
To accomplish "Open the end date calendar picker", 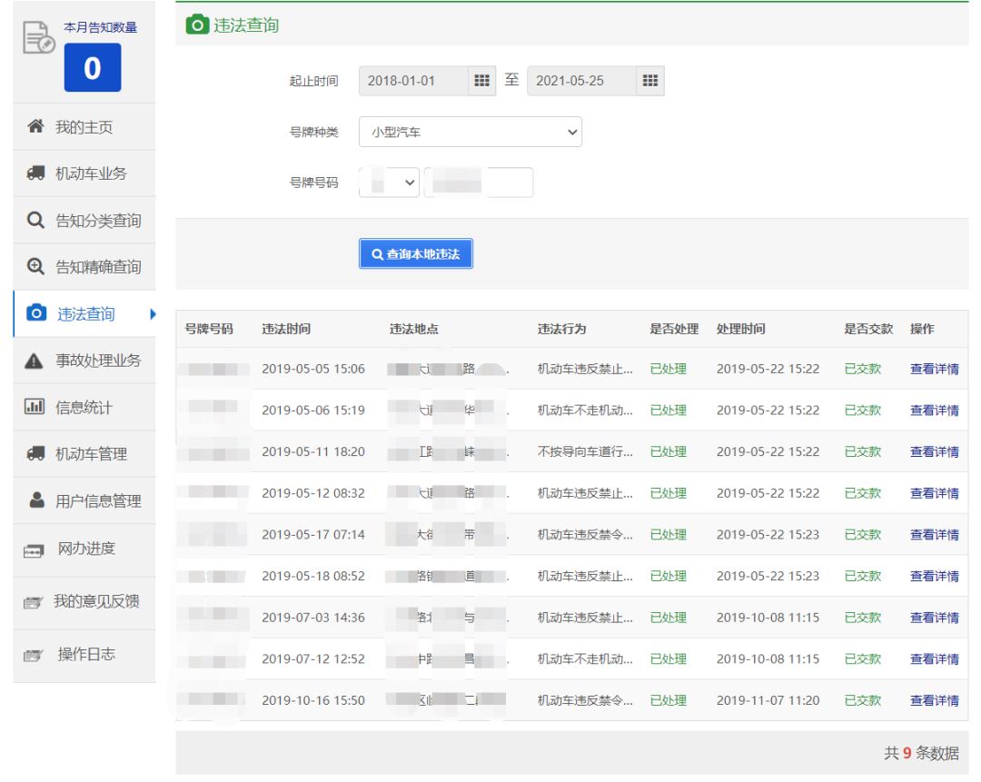I will (651, 81).
